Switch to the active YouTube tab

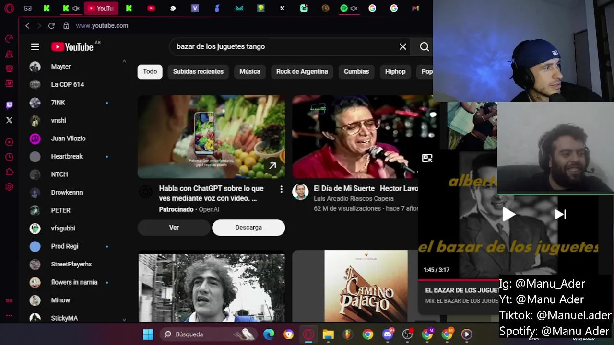pyautogui.click(x=101, y=8)
